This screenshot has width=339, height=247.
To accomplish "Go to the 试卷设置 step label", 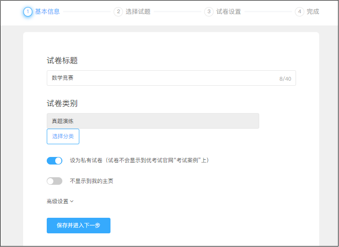I will click(x=229, y=12).
